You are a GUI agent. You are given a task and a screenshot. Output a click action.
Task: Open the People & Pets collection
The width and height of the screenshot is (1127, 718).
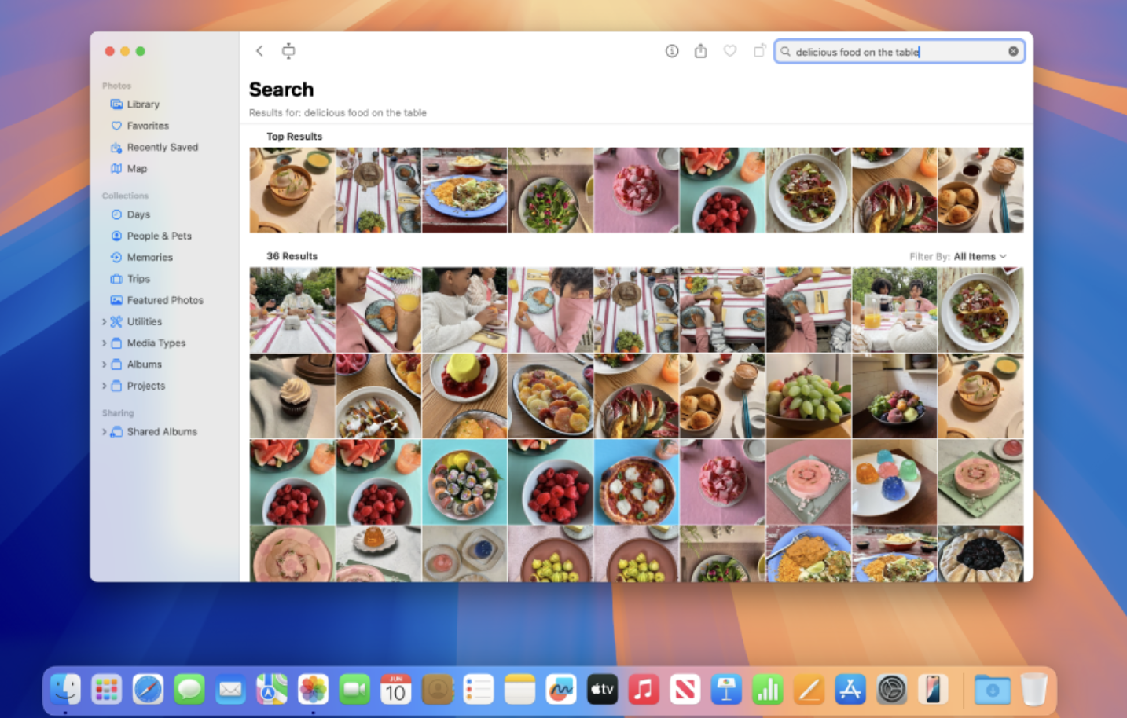[x=160, y=236]
